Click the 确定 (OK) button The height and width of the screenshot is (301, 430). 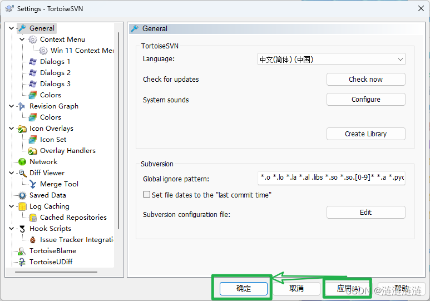pyautogui.click(x=244, y=288)
